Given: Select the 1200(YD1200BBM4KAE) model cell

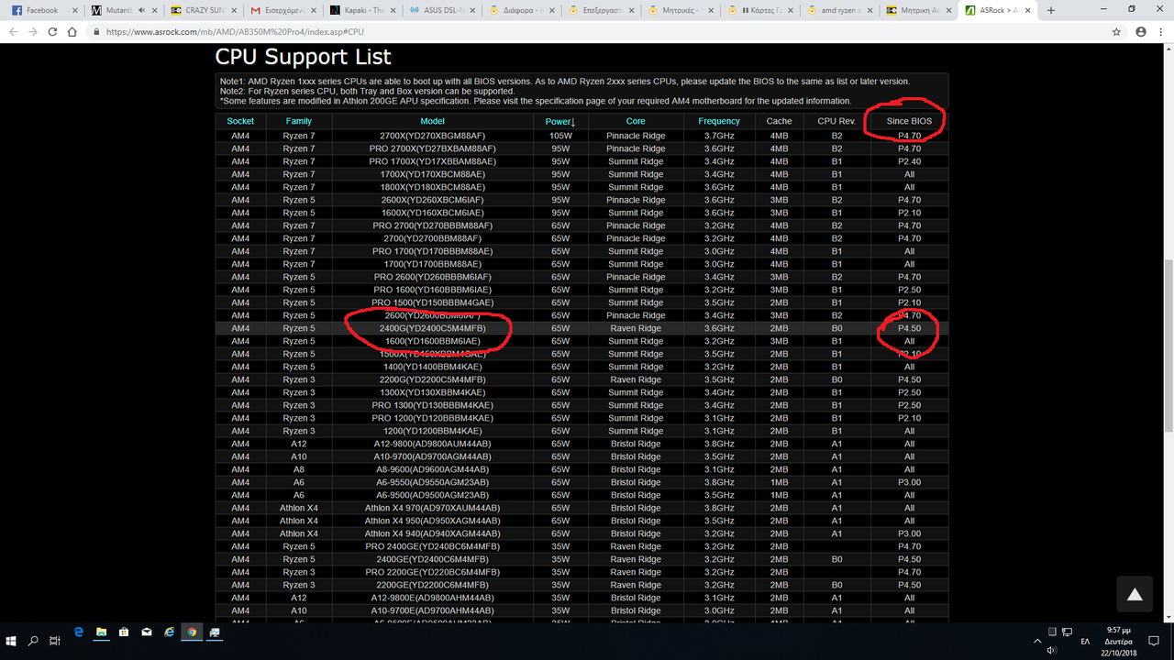Looking at the screenshot, I should tap(433, 431).
